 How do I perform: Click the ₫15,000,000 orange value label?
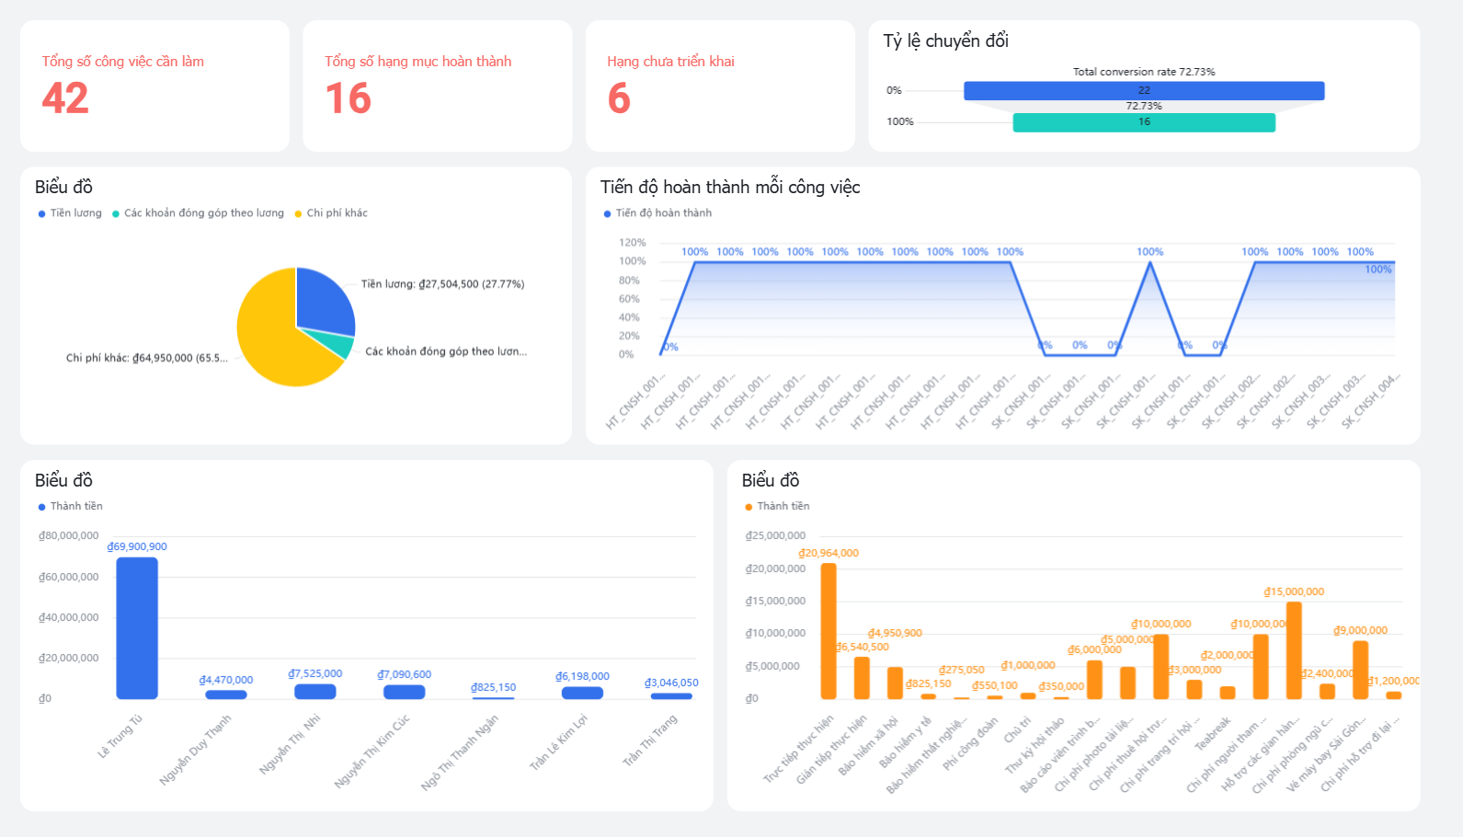[1294, 591]
